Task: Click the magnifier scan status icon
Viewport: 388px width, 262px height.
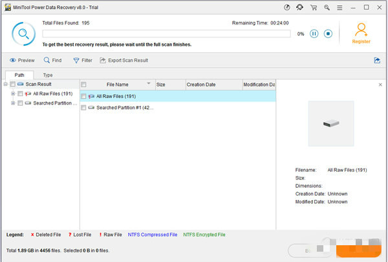Action: pyautogui.click(x=23, y=34)
